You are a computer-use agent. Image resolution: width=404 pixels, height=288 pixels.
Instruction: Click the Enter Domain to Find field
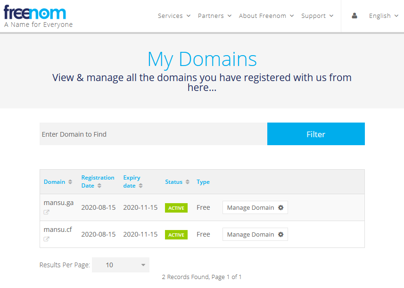pyautogui.click(x=153, y=134)
